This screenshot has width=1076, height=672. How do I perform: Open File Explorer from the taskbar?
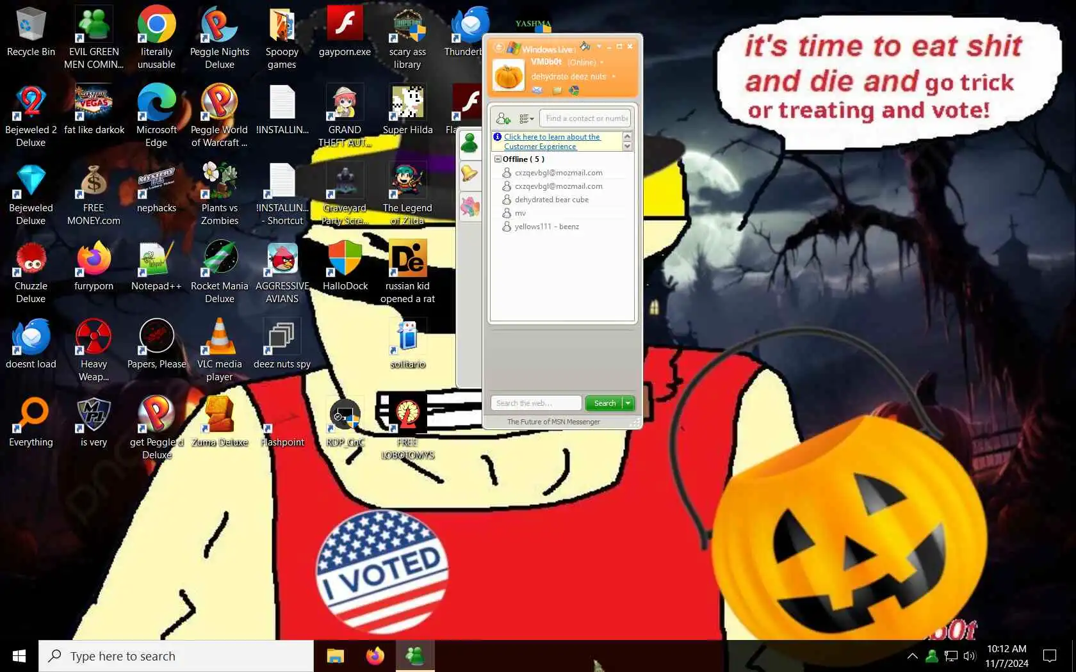(335, 656)
